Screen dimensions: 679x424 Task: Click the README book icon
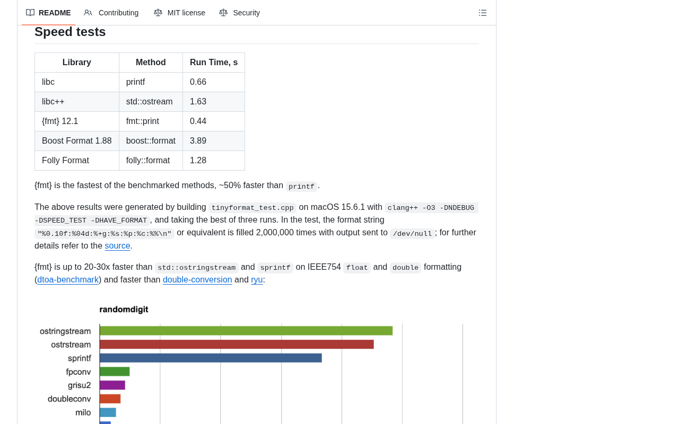[x=30, y=13]
